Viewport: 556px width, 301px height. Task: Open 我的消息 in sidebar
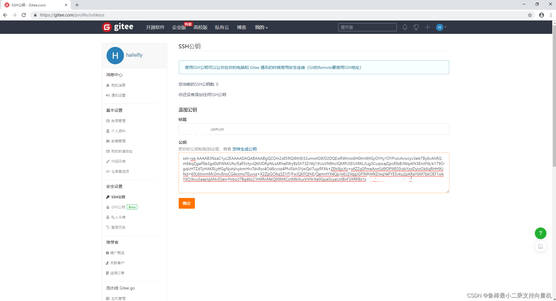[116, 85]
